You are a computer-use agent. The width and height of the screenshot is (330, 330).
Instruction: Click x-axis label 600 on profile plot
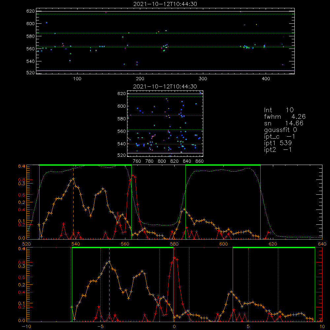point(223,244)
